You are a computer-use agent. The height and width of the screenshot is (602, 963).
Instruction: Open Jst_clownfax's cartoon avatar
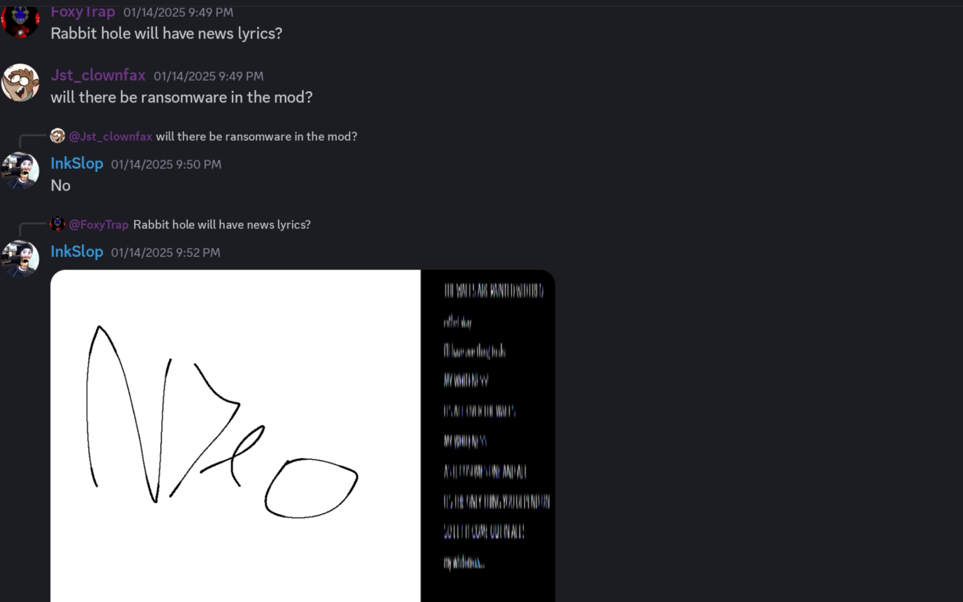(x=20, y=83)
